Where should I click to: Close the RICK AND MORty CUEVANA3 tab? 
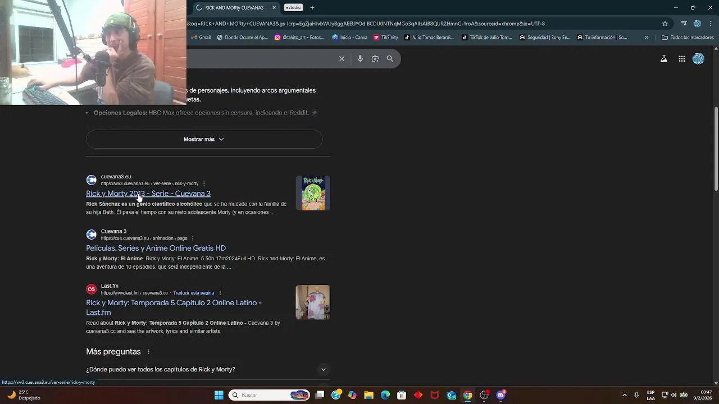pyautogui.click(x=274, y=8)
